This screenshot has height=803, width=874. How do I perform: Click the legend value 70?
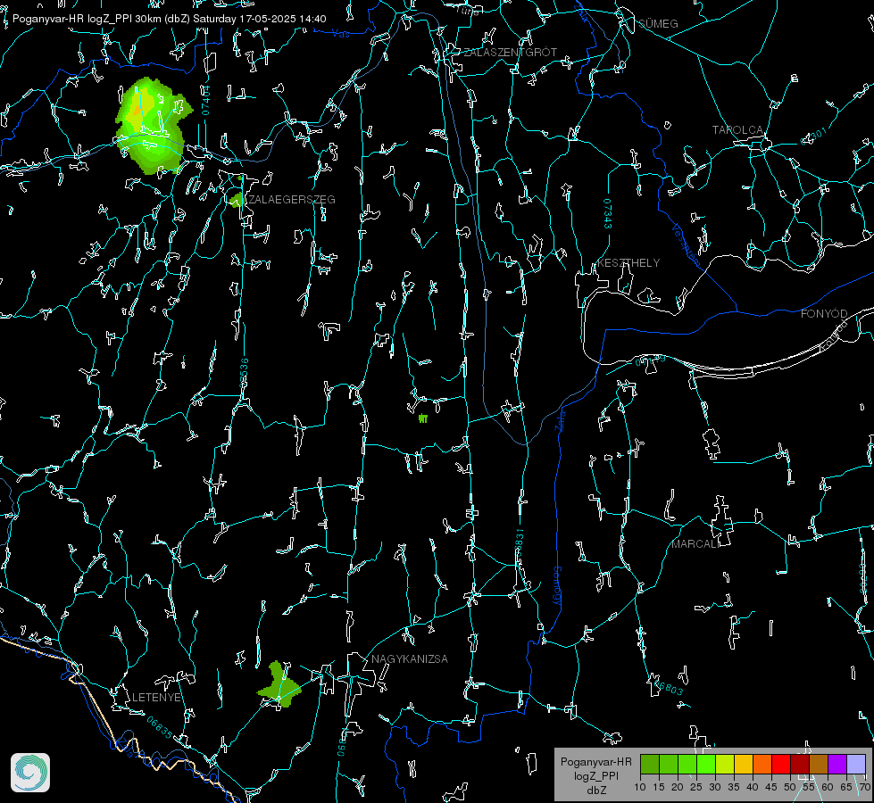point(864,788)
